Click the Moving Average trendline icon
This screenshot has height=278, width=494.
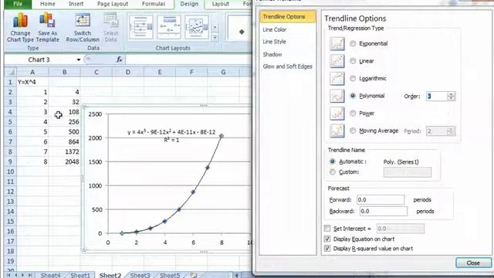(337, 131)
